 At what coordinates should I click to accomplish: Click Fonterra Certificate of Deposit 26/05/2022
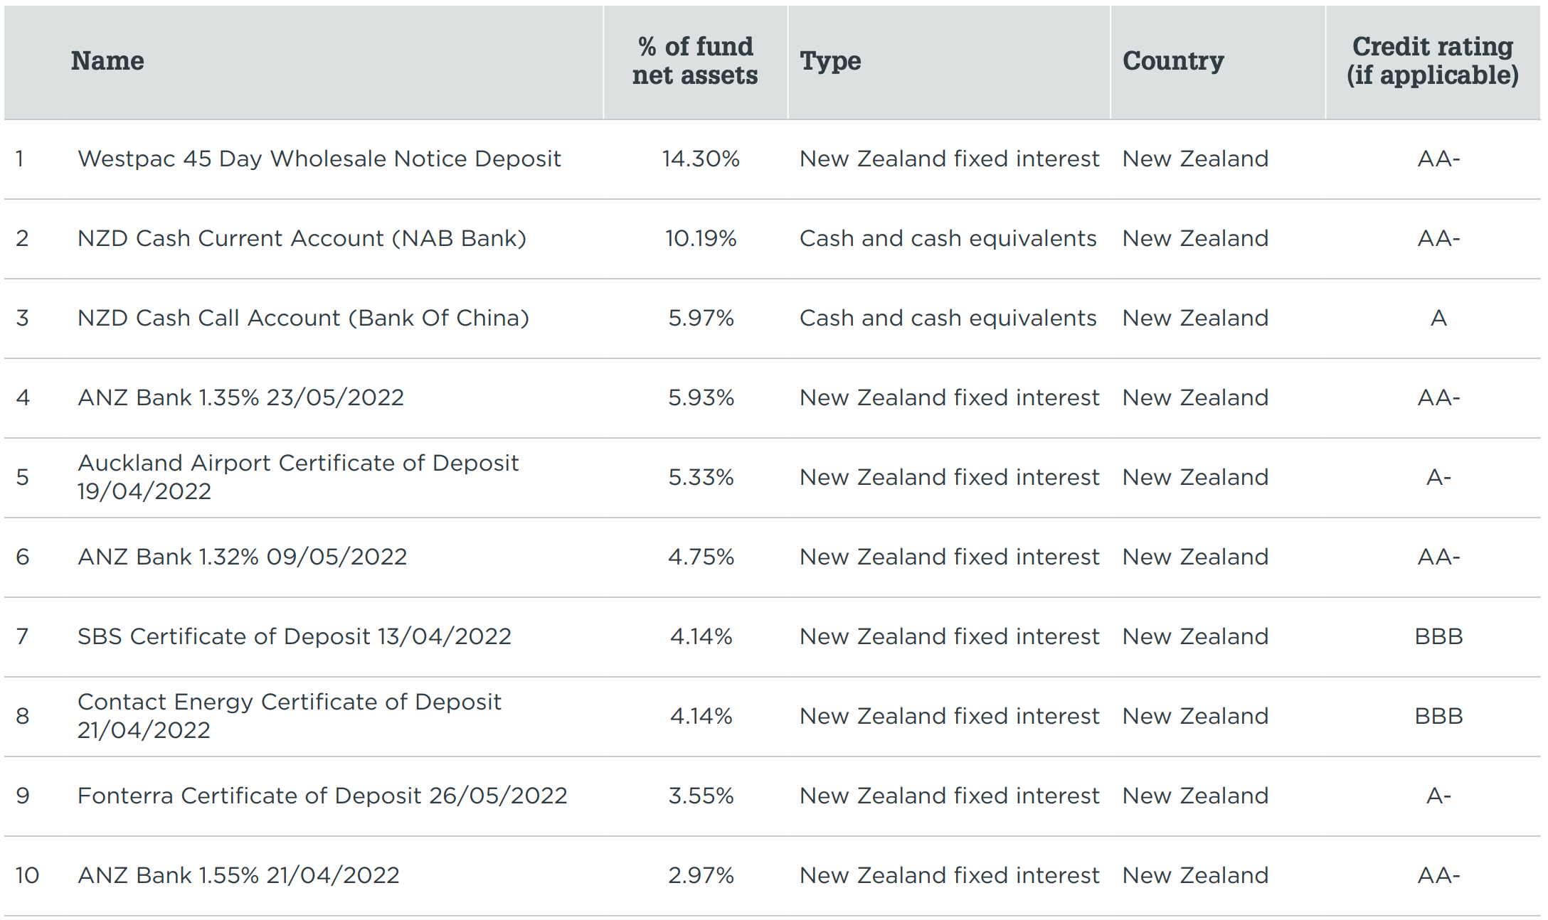[x=322, y=796]
